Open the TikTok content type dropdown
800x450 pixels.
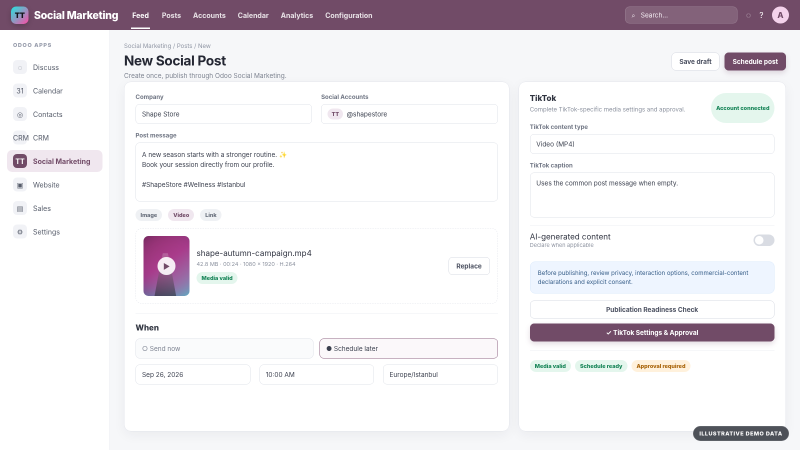click(652, 144)
